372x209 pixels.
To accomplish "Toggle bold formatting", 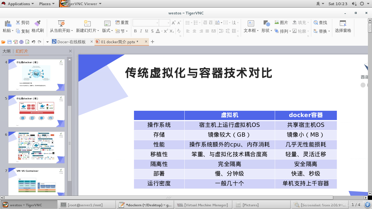I will pyautogui.click(x=135, y=31).
